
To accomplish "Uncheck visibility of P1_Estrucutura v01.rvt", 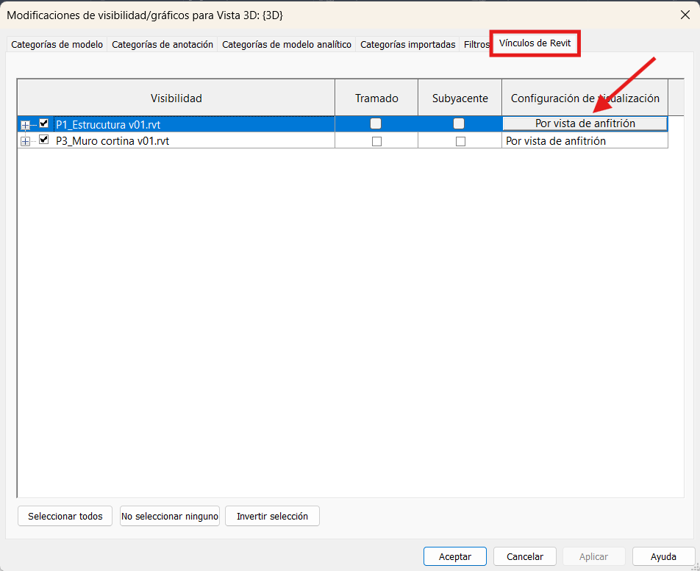I will (44, 123).
